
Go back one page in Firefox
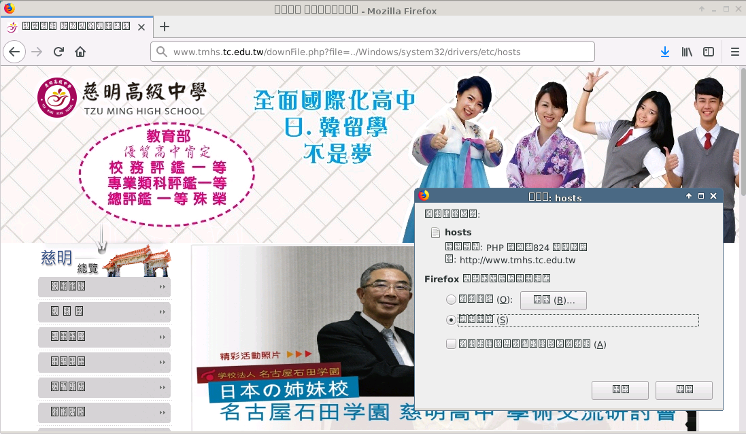click(14, 52)
